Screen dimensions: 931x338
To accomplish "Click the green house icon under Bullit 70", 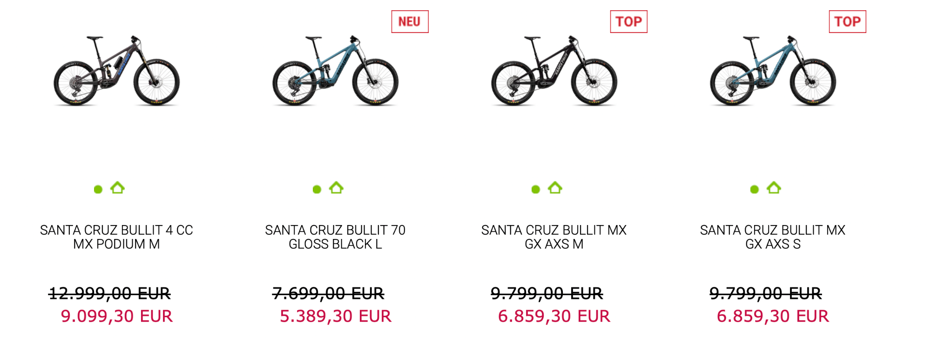I will [336, 188].
